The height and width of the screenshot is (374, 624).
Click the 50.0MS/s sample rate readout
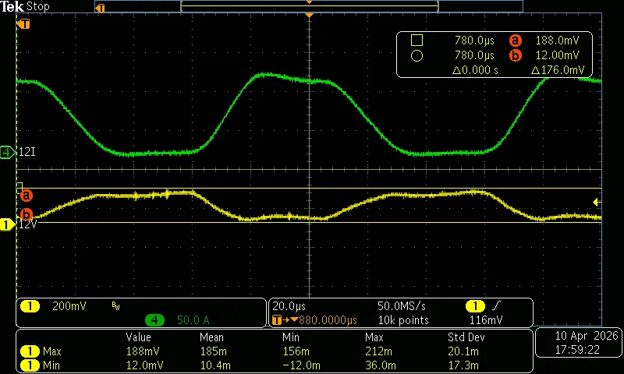point(402,306)
